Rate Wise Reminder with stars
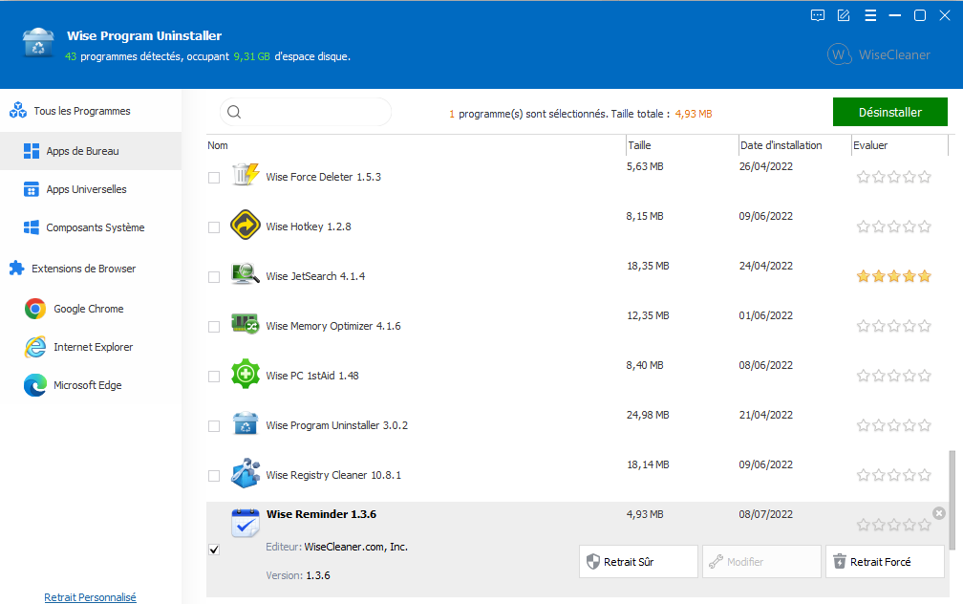Viewport: 963px width, 604px height. click(893, 525)
